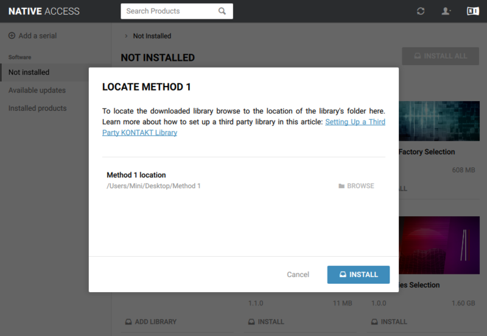Click the search magnifier icon
The height and width of the screenshot is (336, 487).
(x=222, y=11)
